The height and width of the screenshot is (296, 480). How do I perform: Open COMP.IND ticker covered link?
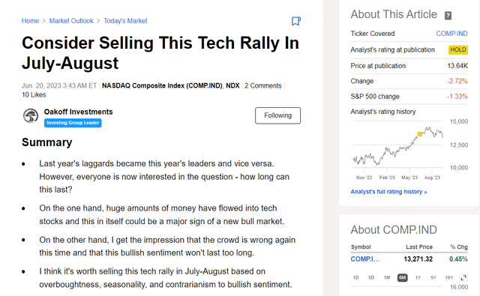pos(451,34)
